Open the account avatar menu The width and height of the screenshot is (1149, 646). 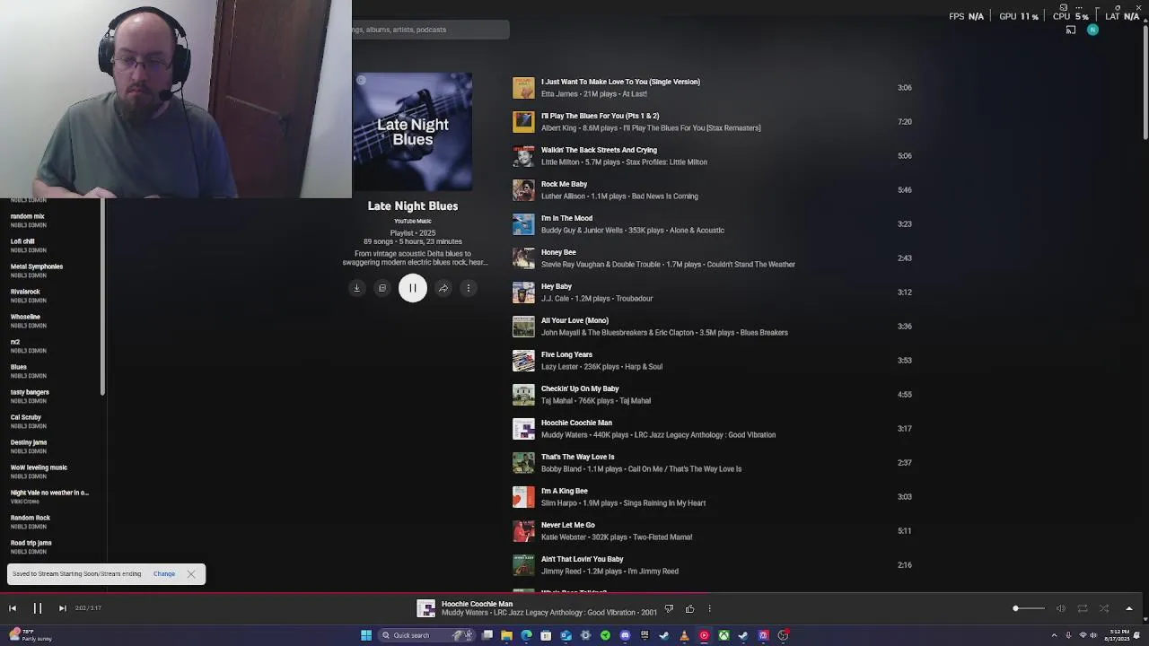(x=1092, y=30)
